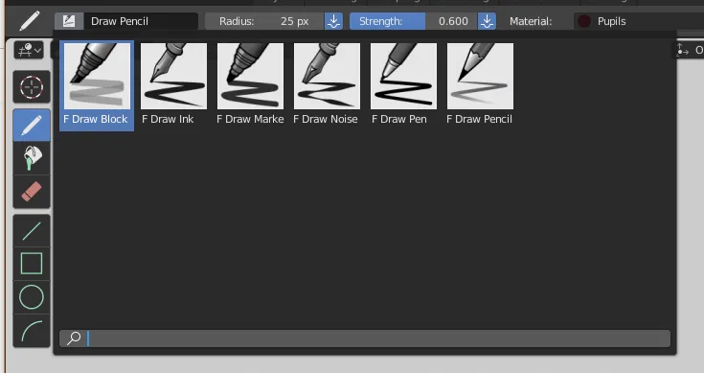Viewport: 704px width, 373px height.
Task: Pick the F Draw Marker brush
Action: tap(250, 86)
